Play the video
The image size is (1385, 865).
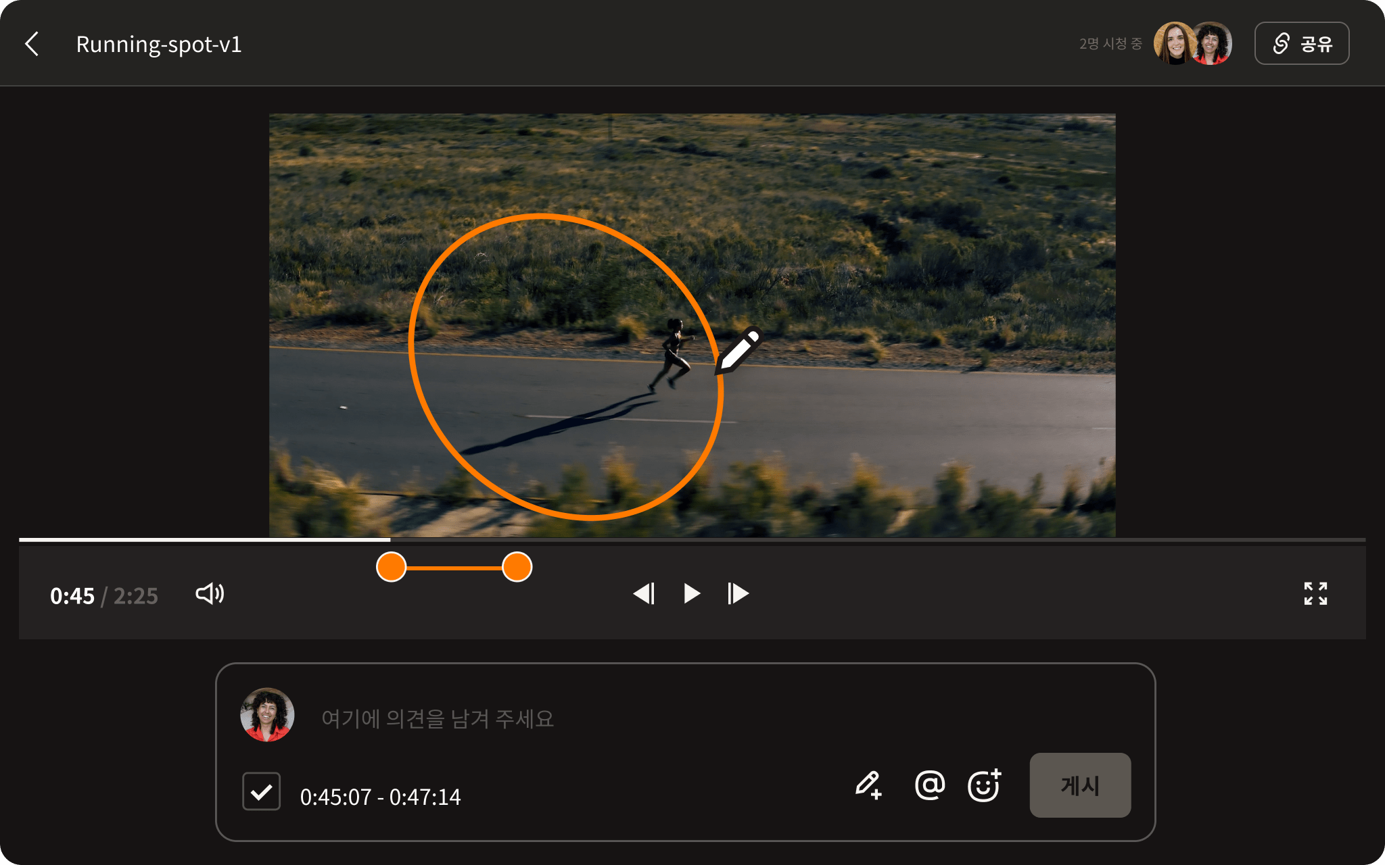691,593
